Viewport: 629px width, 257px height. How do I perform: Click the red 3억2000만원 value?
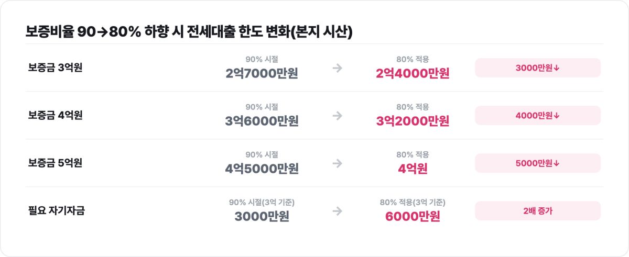pos(413,121)
